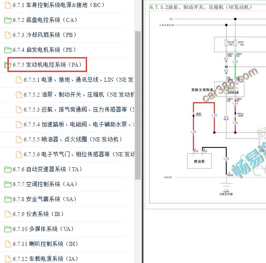This screenshot has width=266, height=263.
Task: Open 6.7.5.5 喷油器、点火线圈 page
Action: tap(73, 139)
